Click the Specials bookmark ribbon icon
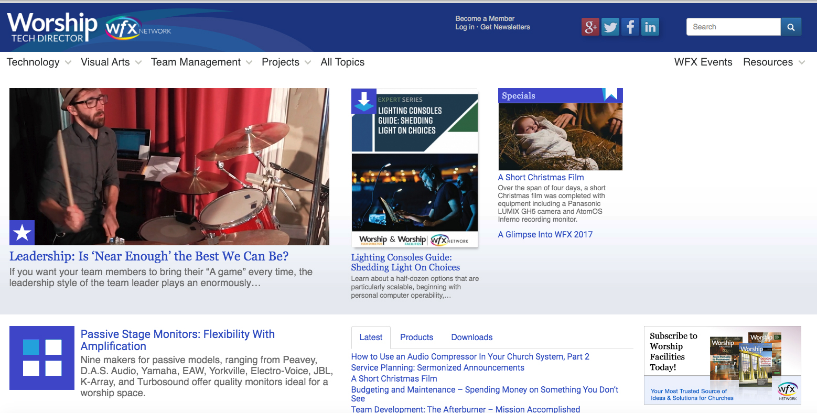This screenshot has height=413, width=817. tap(610, 94)
